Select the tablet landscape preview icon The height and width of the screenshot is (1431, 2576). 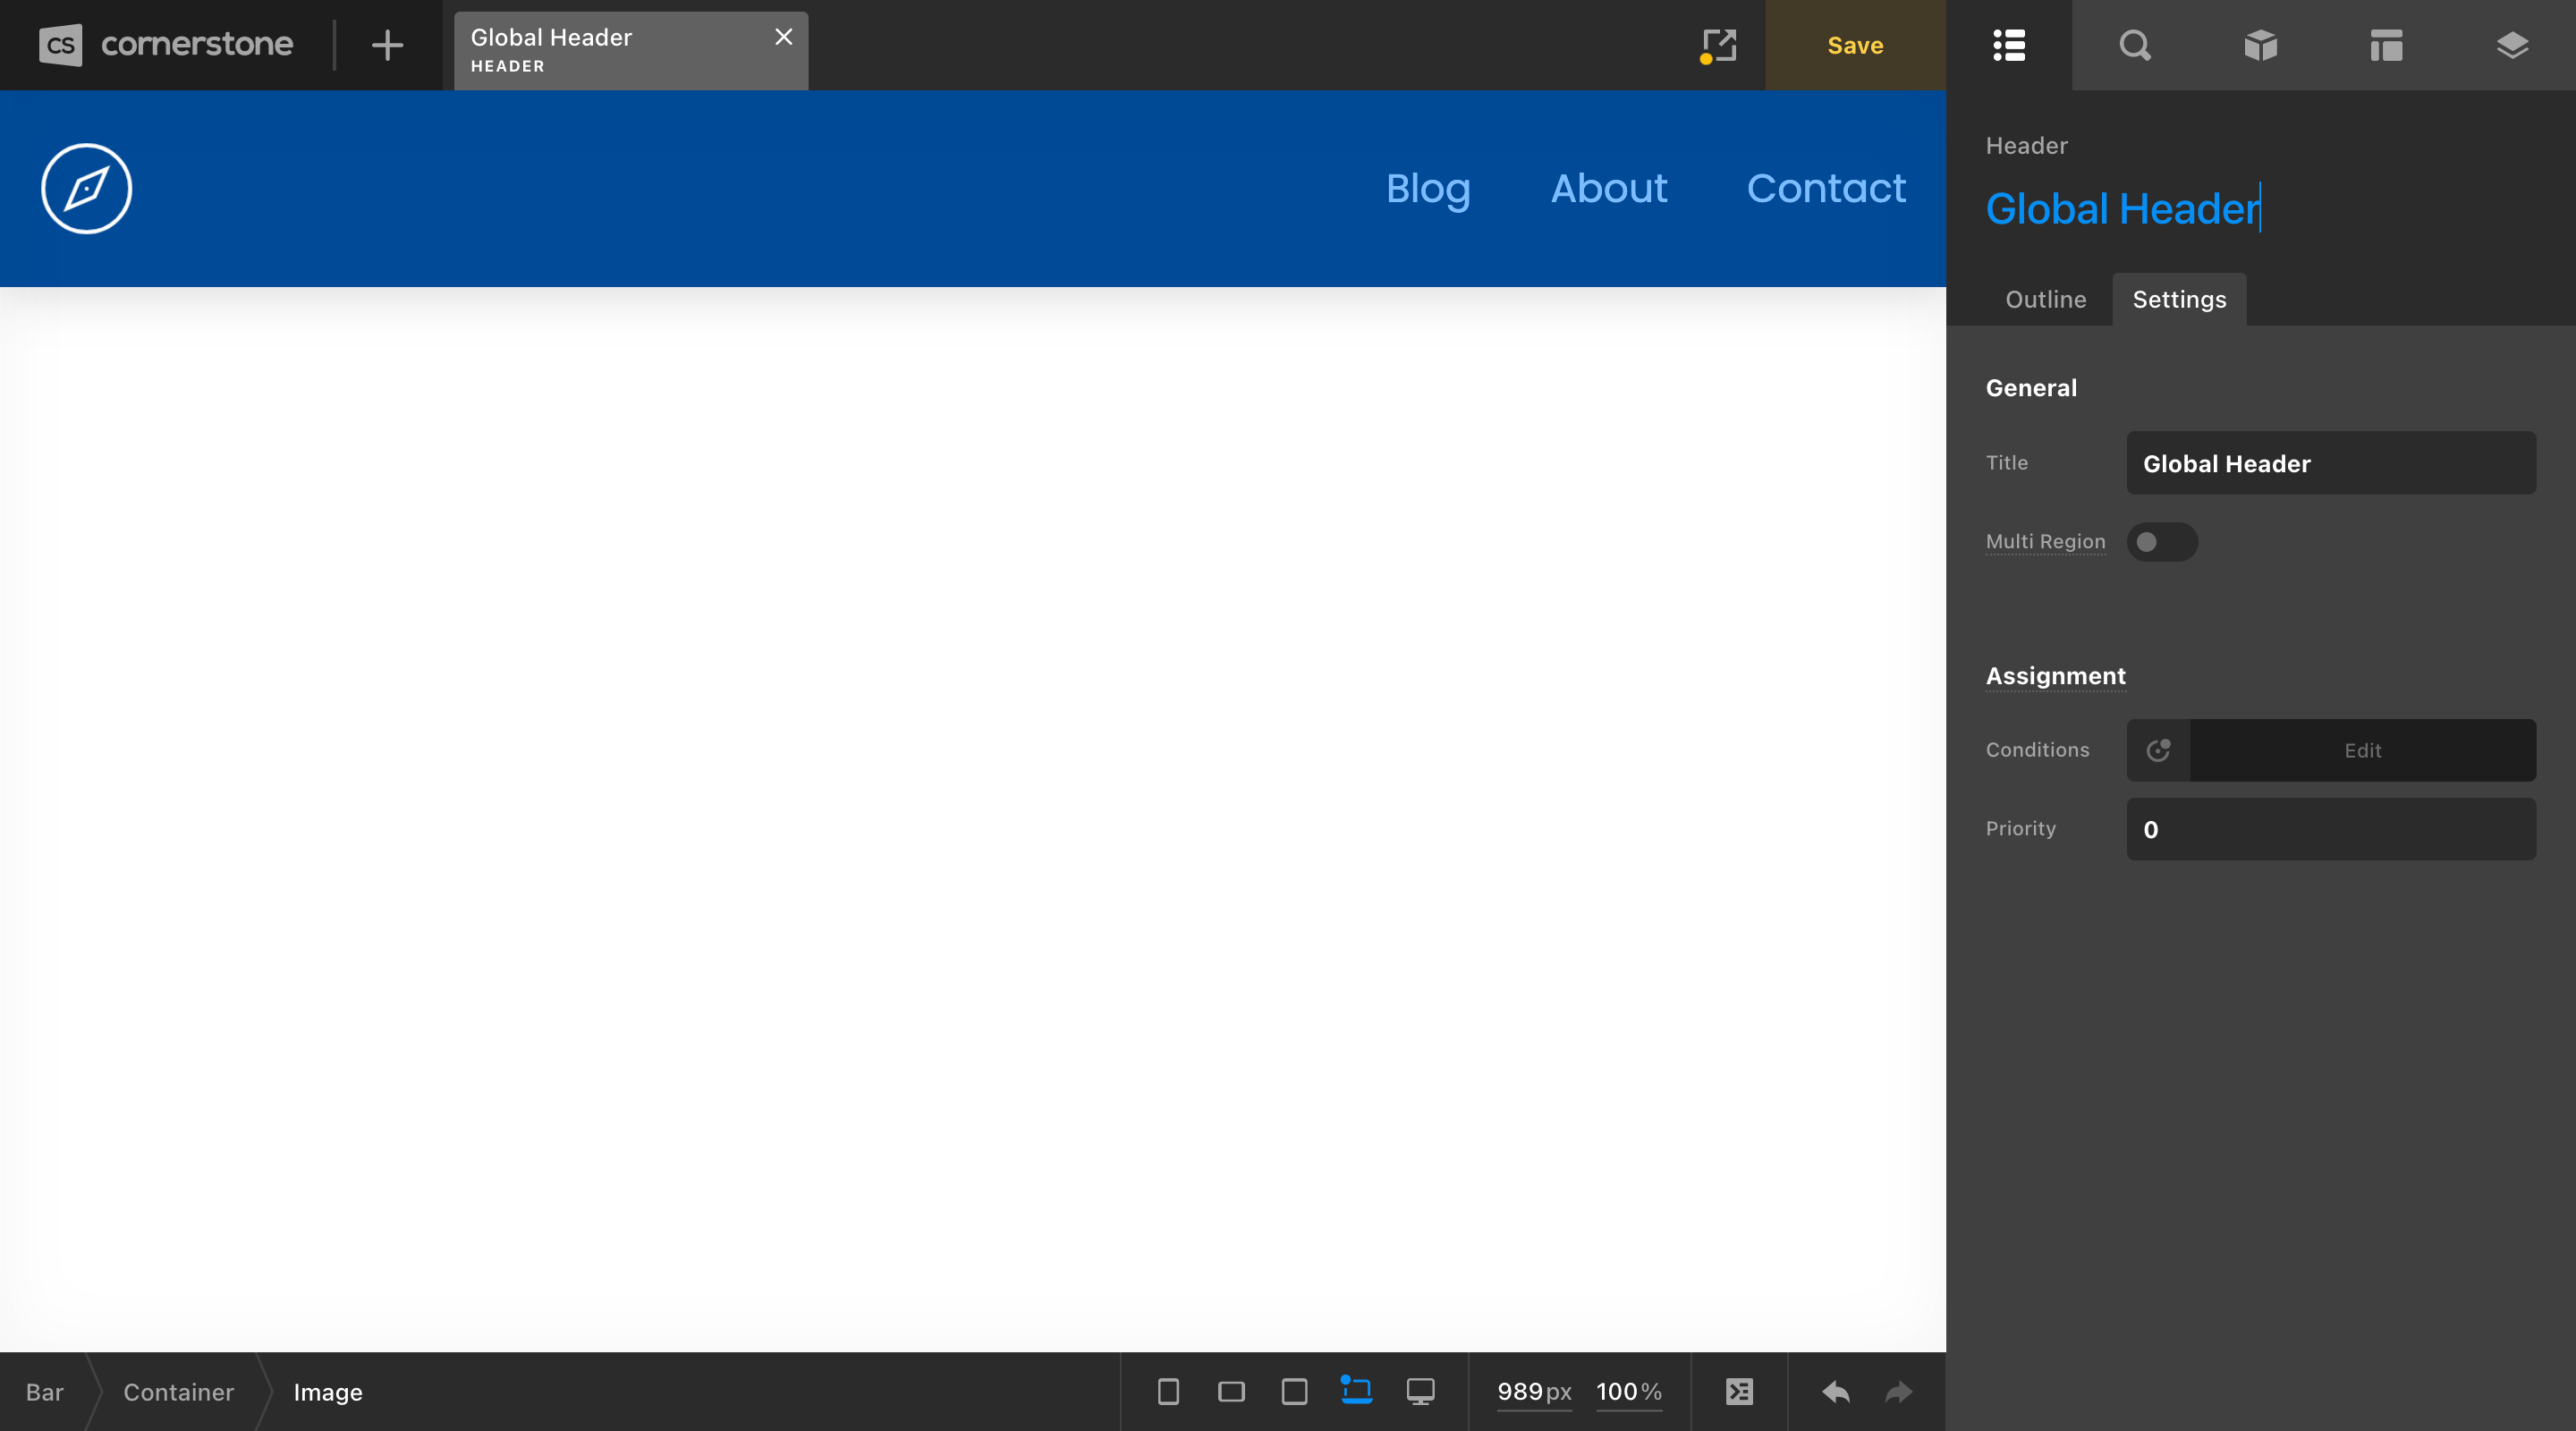click(x=1231, y=1391)
